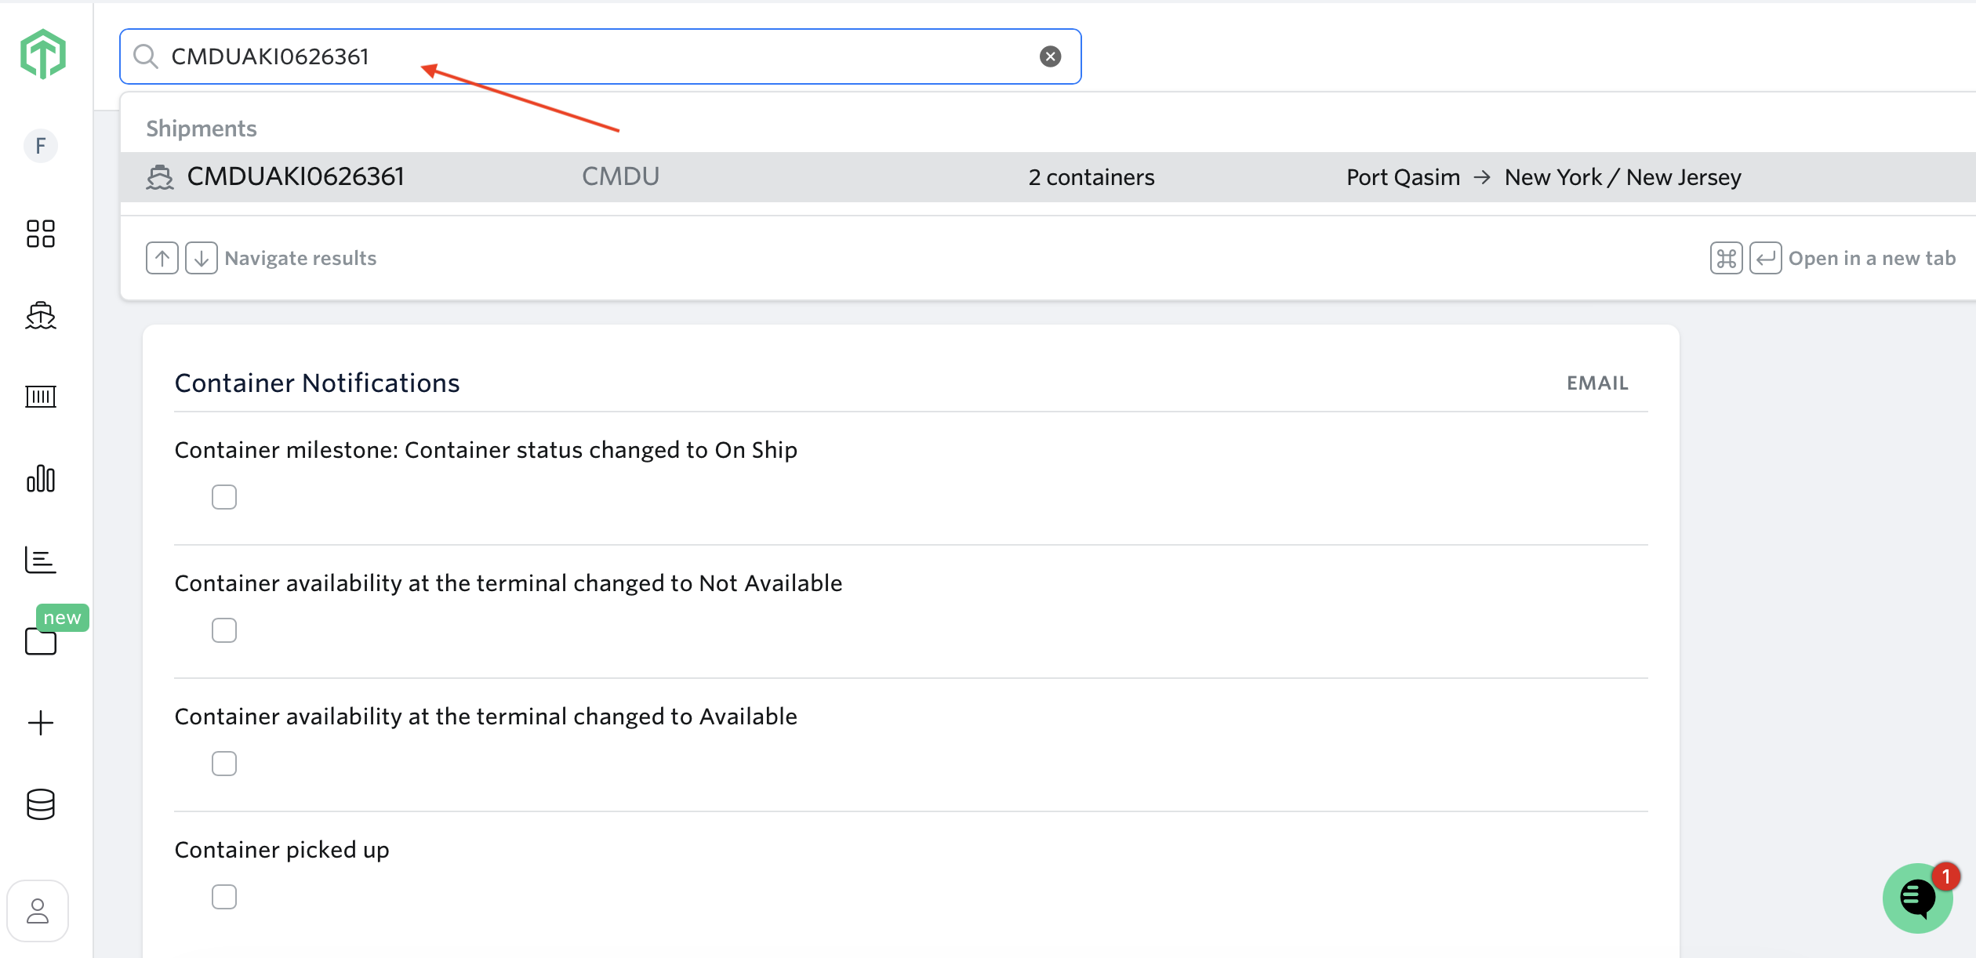The image size is (1976, 958).
Task: Open the user profile icon at bottom
Action: (38, 911)
